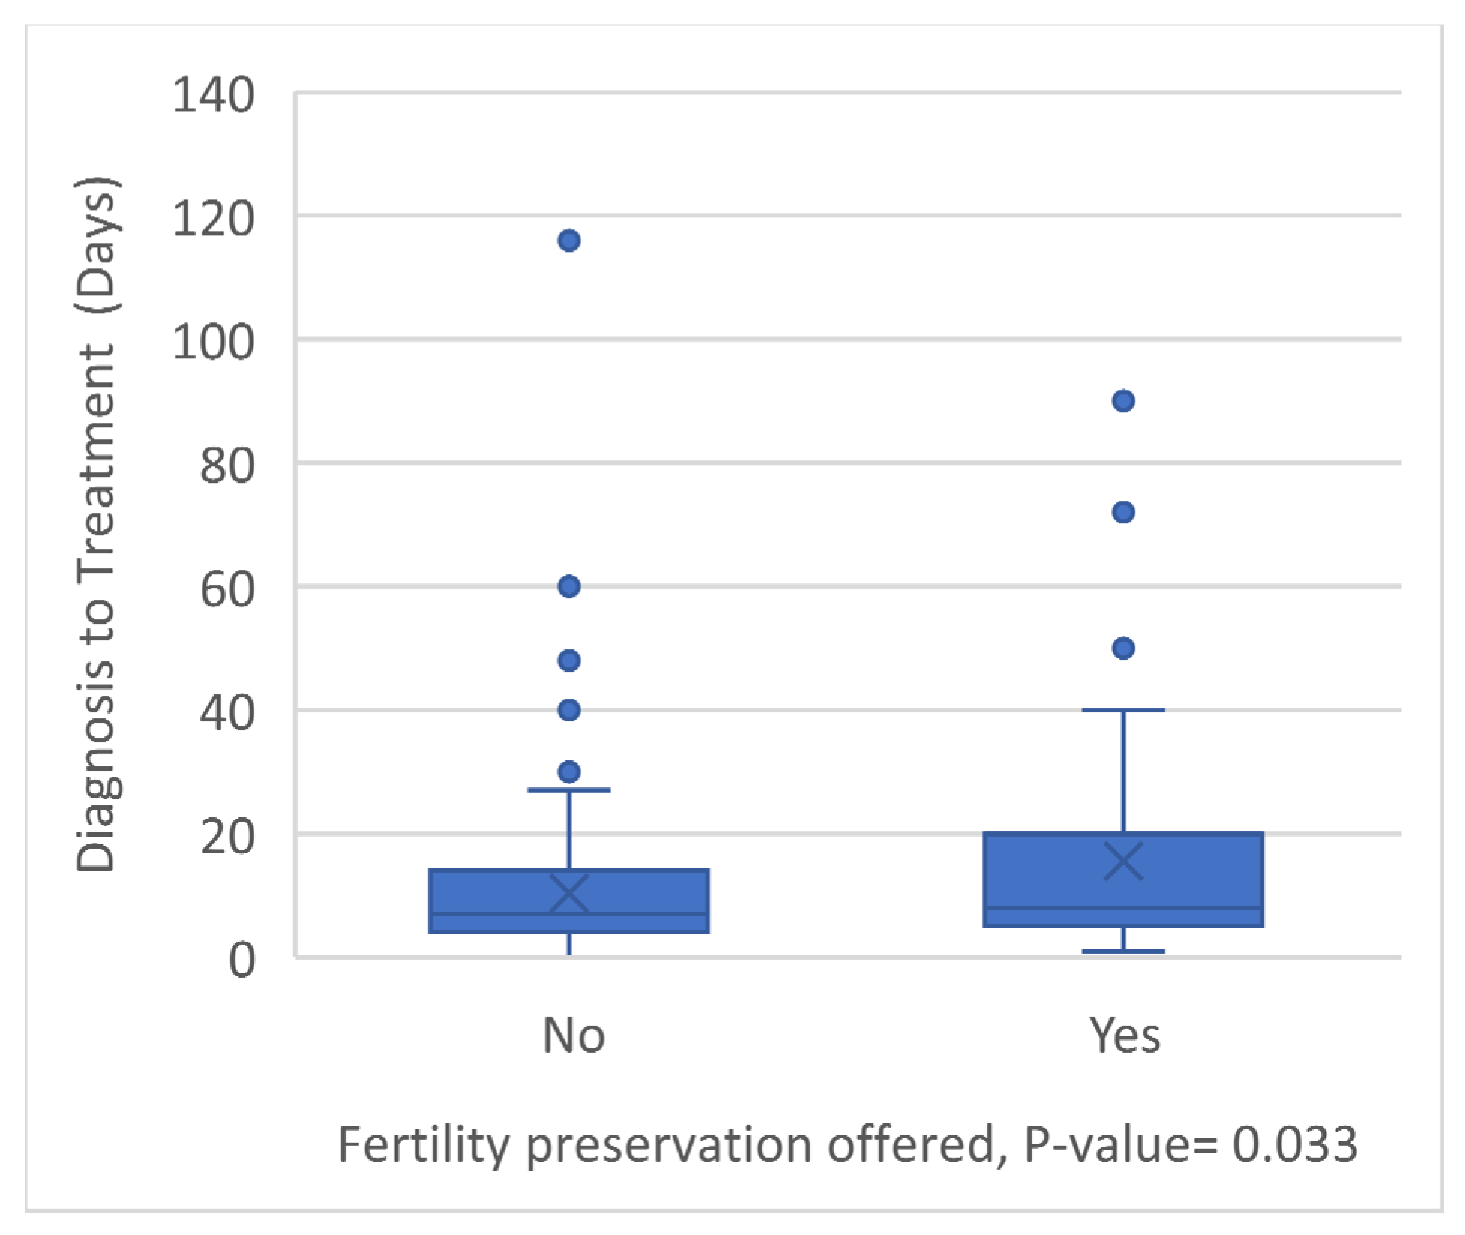Select the Yes group outlier at 90 days

[1122, 401]
